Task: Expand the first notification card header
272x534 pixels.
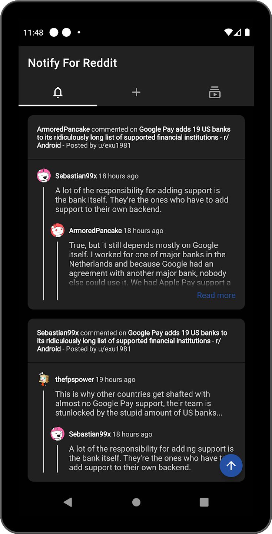Action: [x=136, y=137]
